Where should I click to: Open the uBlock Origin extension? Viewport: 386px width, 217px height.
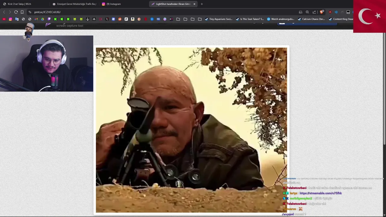click(330, 12)
